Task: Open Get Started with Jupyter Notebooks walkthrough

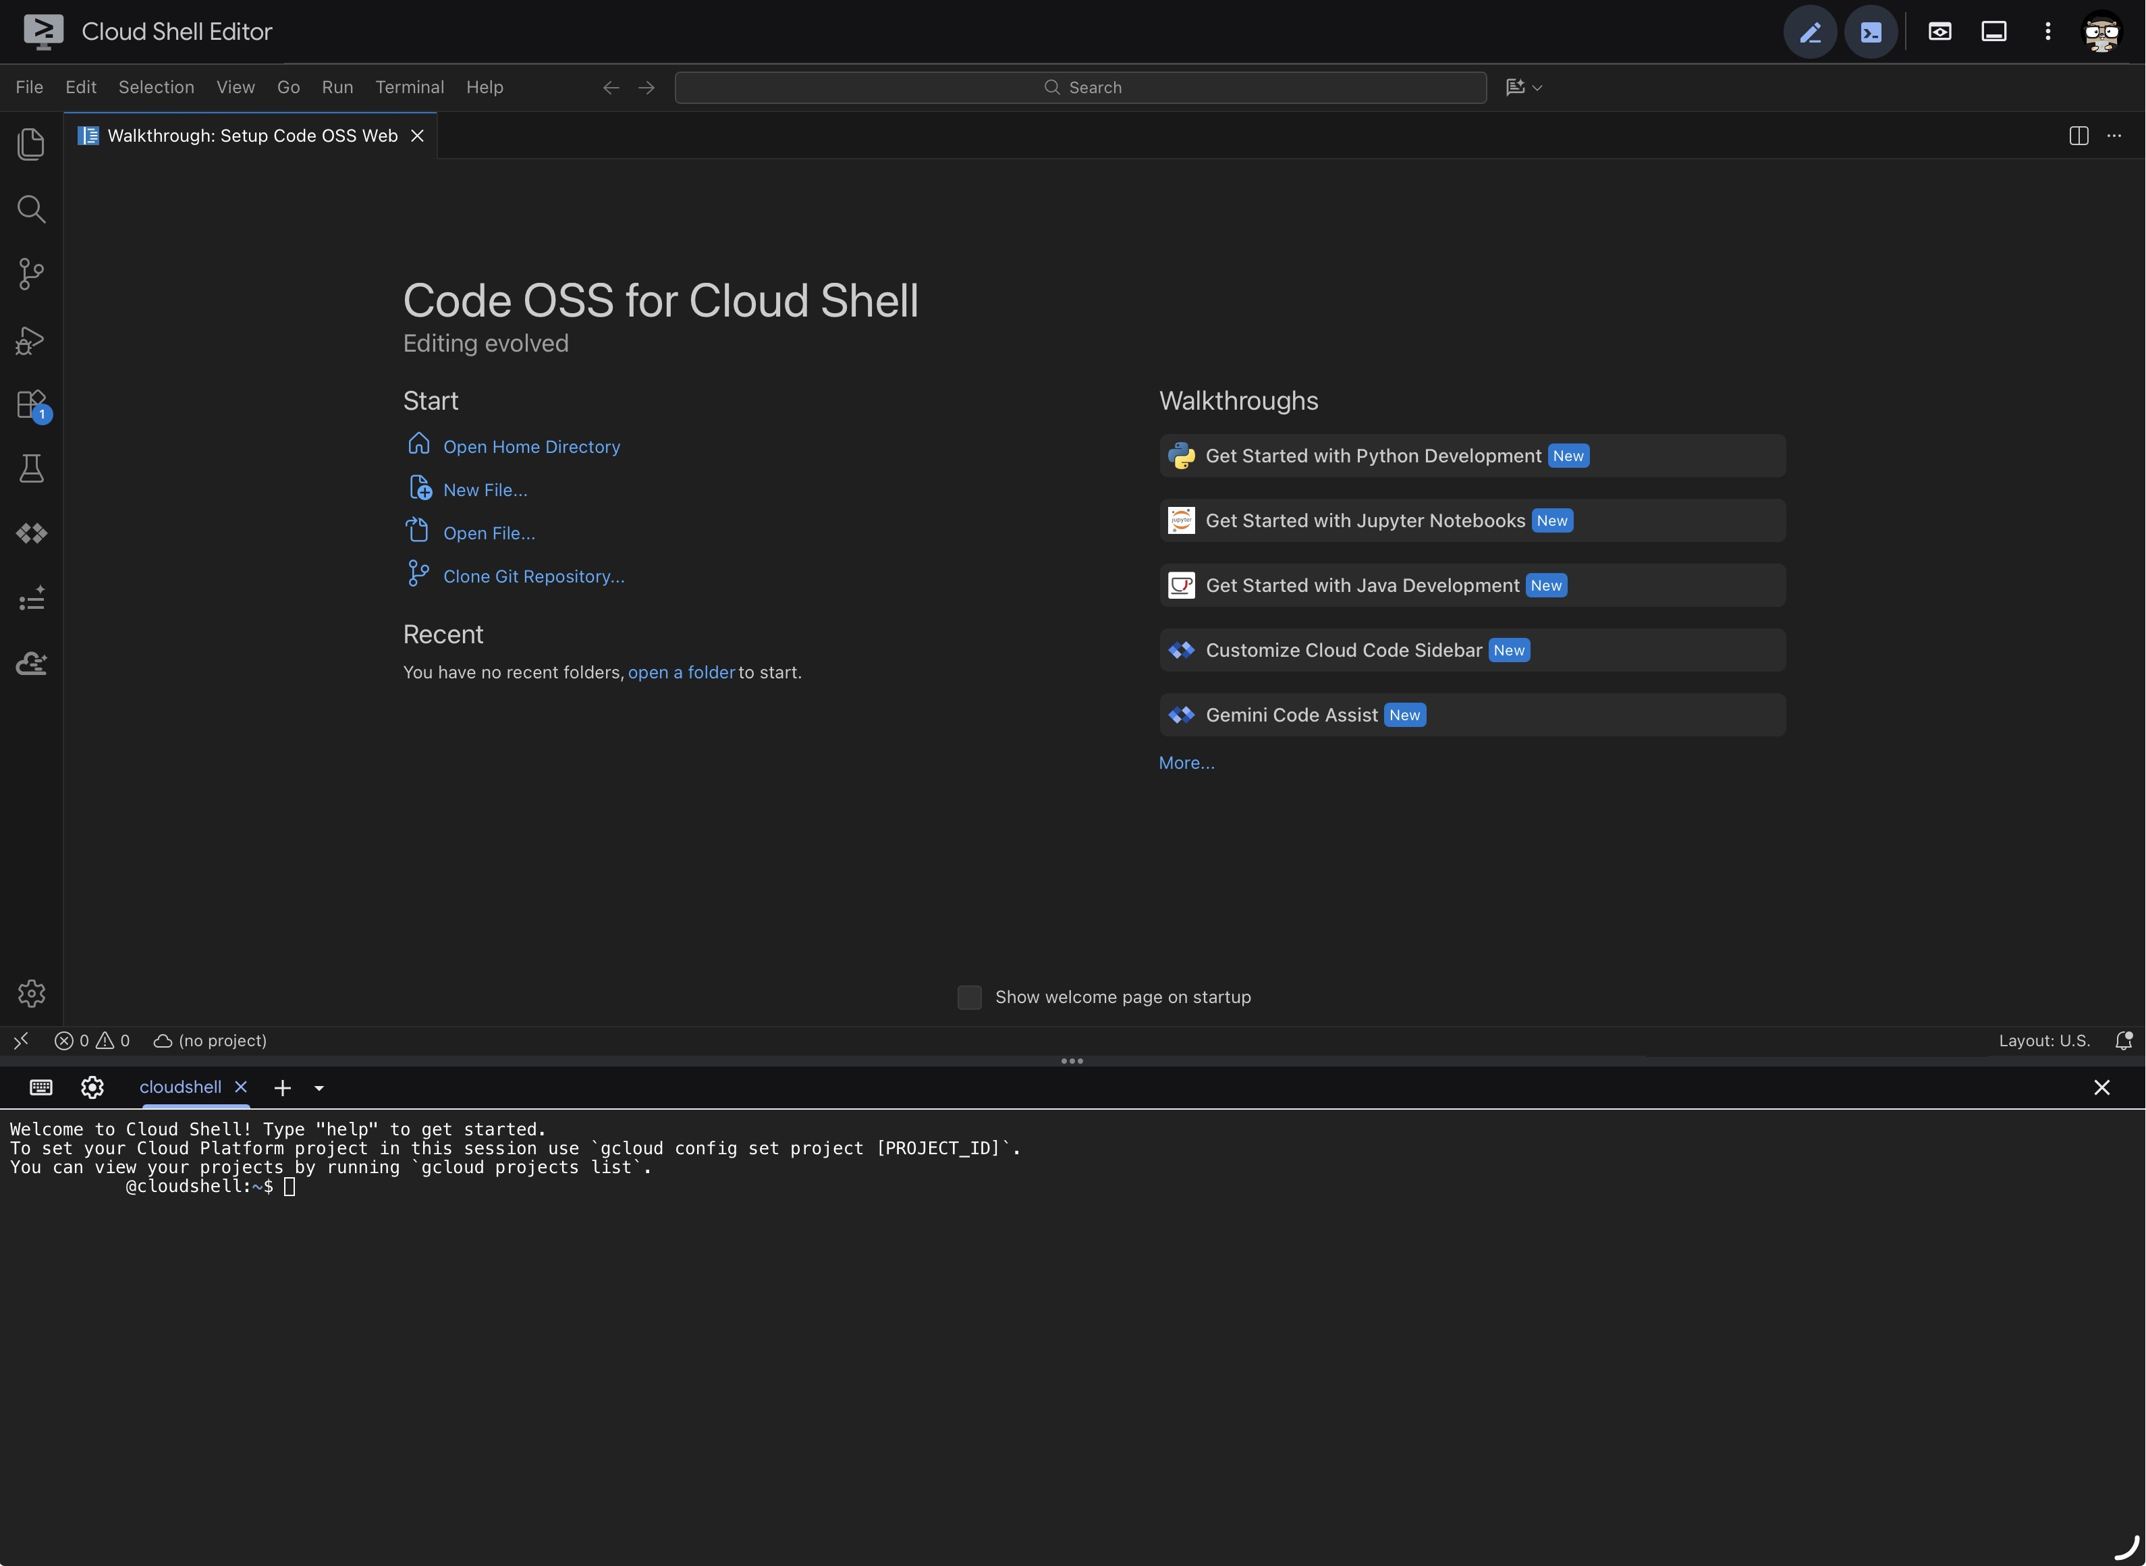Action: (1473, 520)
